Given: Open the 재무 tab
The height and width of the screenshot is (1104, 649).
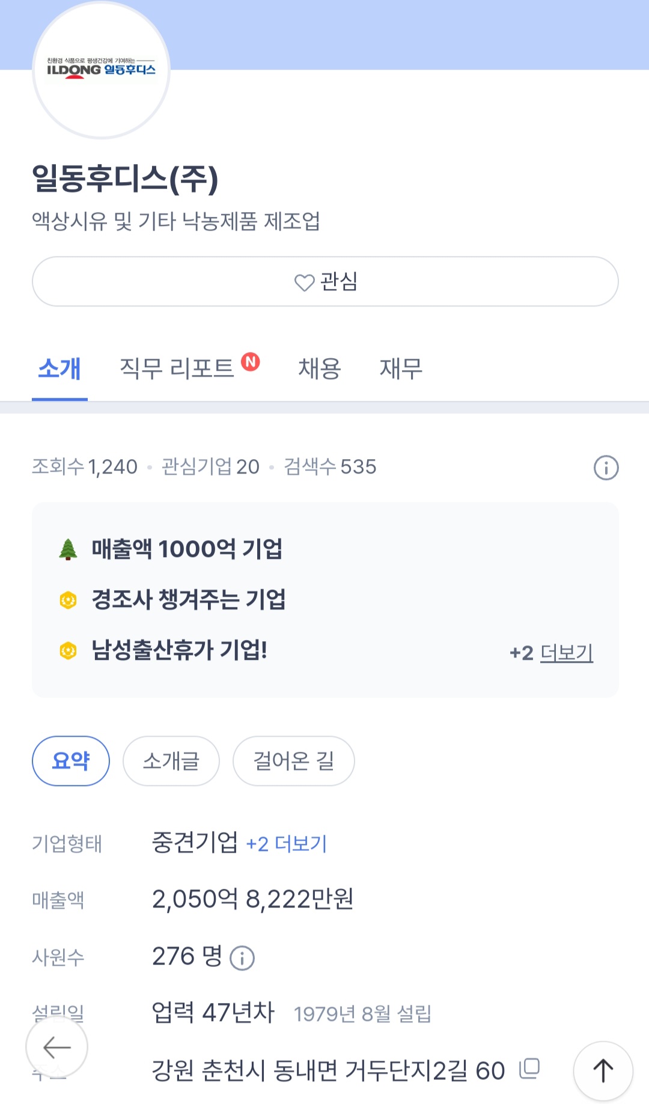Looking at the screenshot, I should (x=401, y=368).
